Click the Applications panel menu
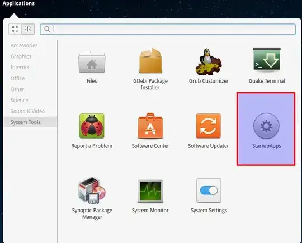The width and height of the screenshot is (302, 243). point(18,3)
